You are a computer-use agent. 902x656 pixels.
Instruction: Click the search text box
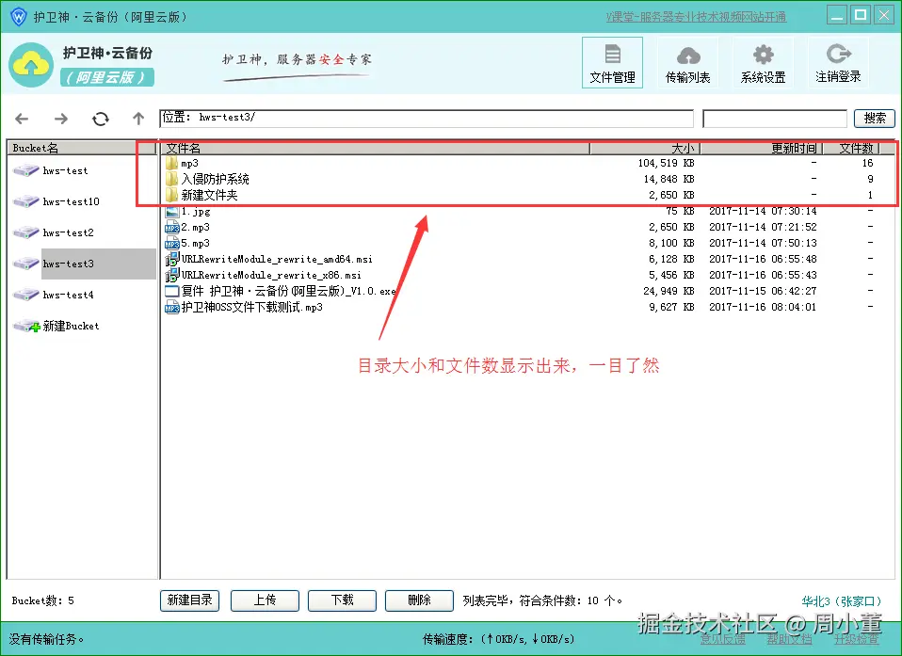[x=775, y=119]
